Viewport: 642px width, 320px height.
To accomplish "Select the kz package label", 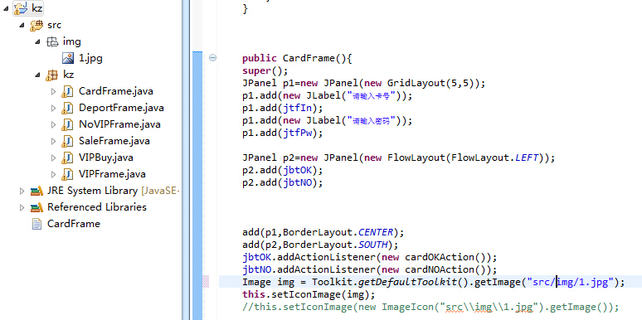I will (68, 75).
